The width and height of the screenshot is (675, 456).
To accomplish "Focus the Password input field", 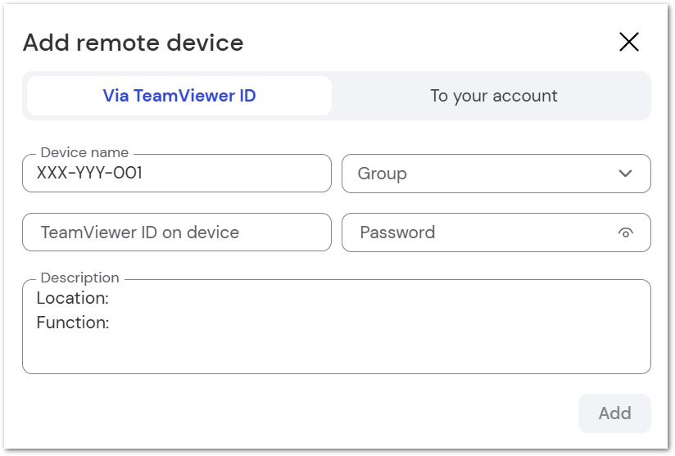I will coord(496,233).
